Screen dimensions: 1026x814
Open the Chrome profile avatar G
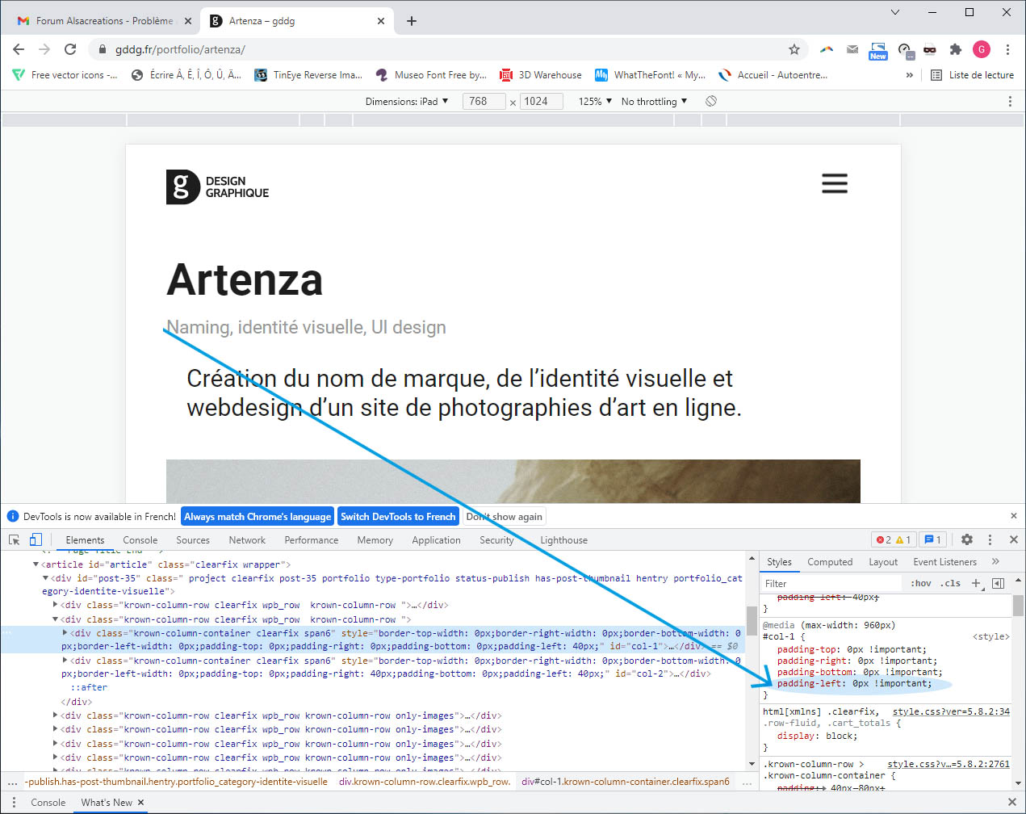point(982,49)
